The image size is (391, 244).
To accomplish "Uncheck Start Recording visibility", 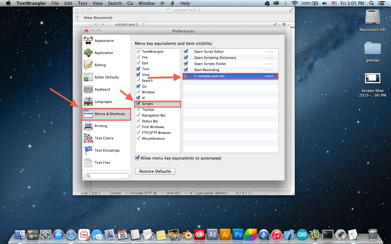I will coord(186,70).
